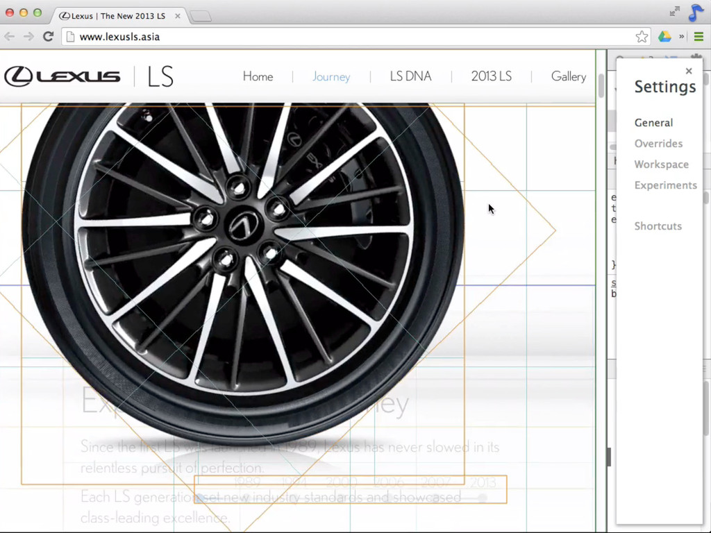View the Shortcuts settings page
The image size is (711, 533).
tap(658, 226)
